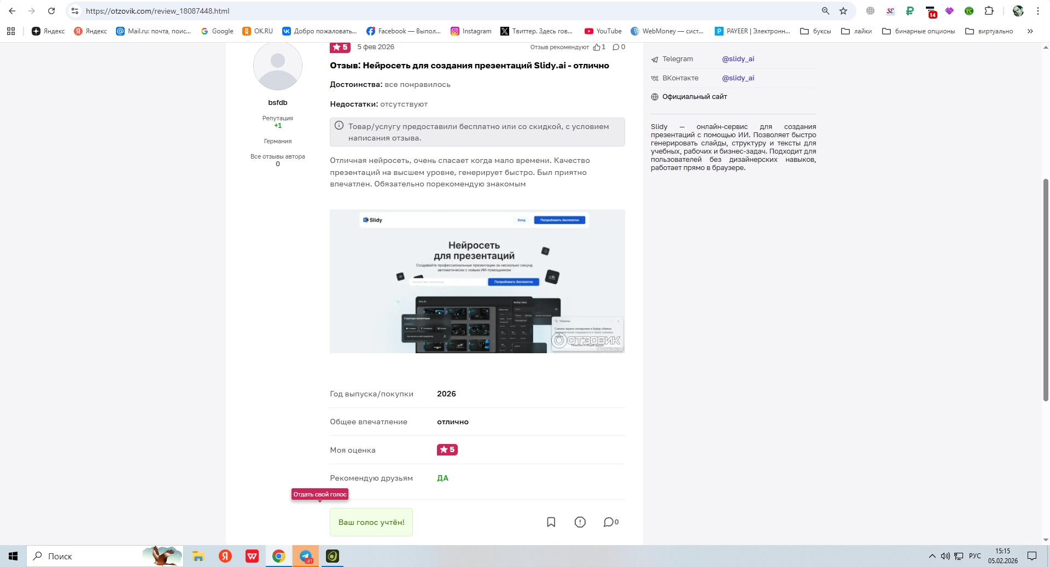Reload the page with the refresh icon
Image resolution: width=1050 pixels, height=567 pixels.
point(51,11)
